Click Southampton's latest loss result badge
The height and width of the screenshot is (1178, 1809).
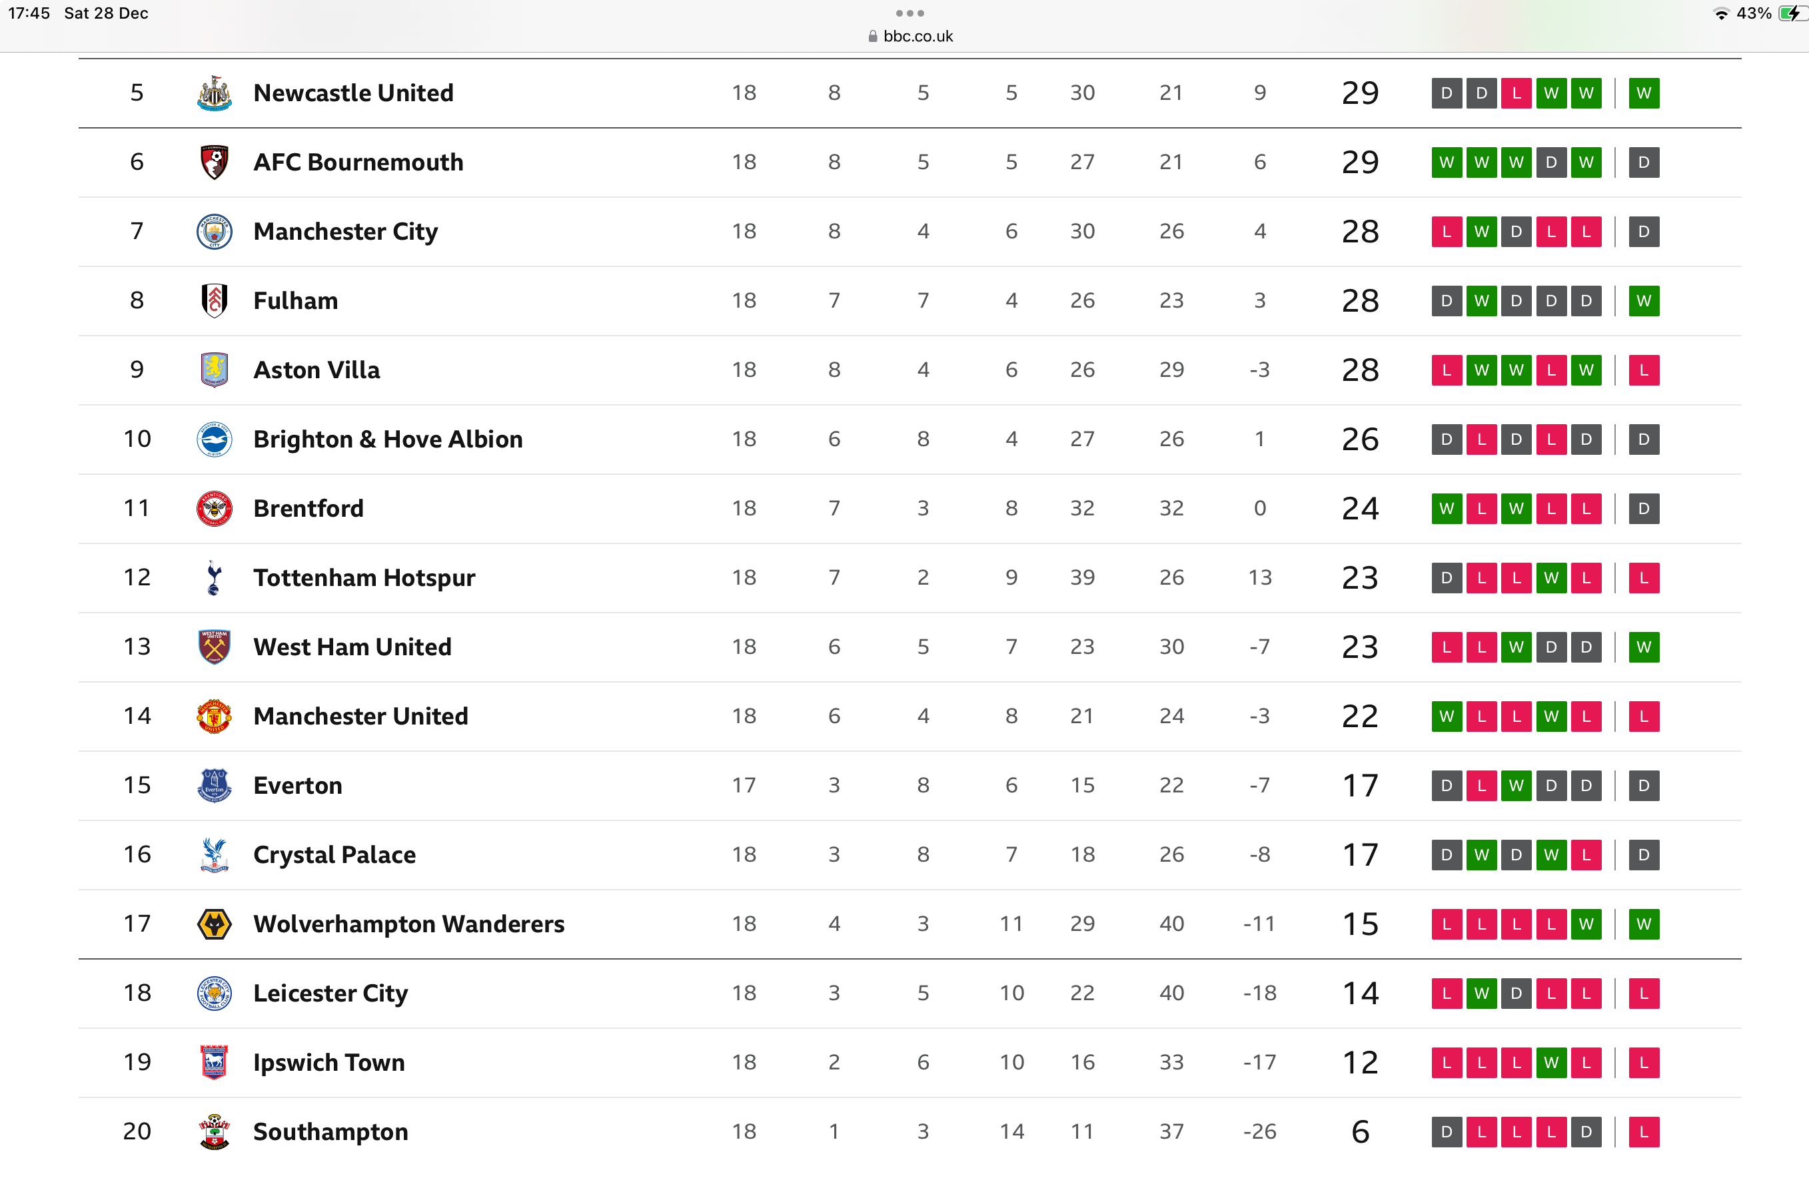pyautogui.click(x=1643, y=1131)
